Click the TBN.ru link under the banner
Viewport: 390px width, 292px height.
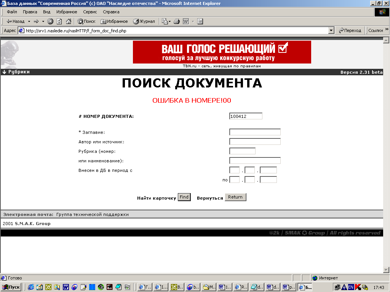click(222, 66)
